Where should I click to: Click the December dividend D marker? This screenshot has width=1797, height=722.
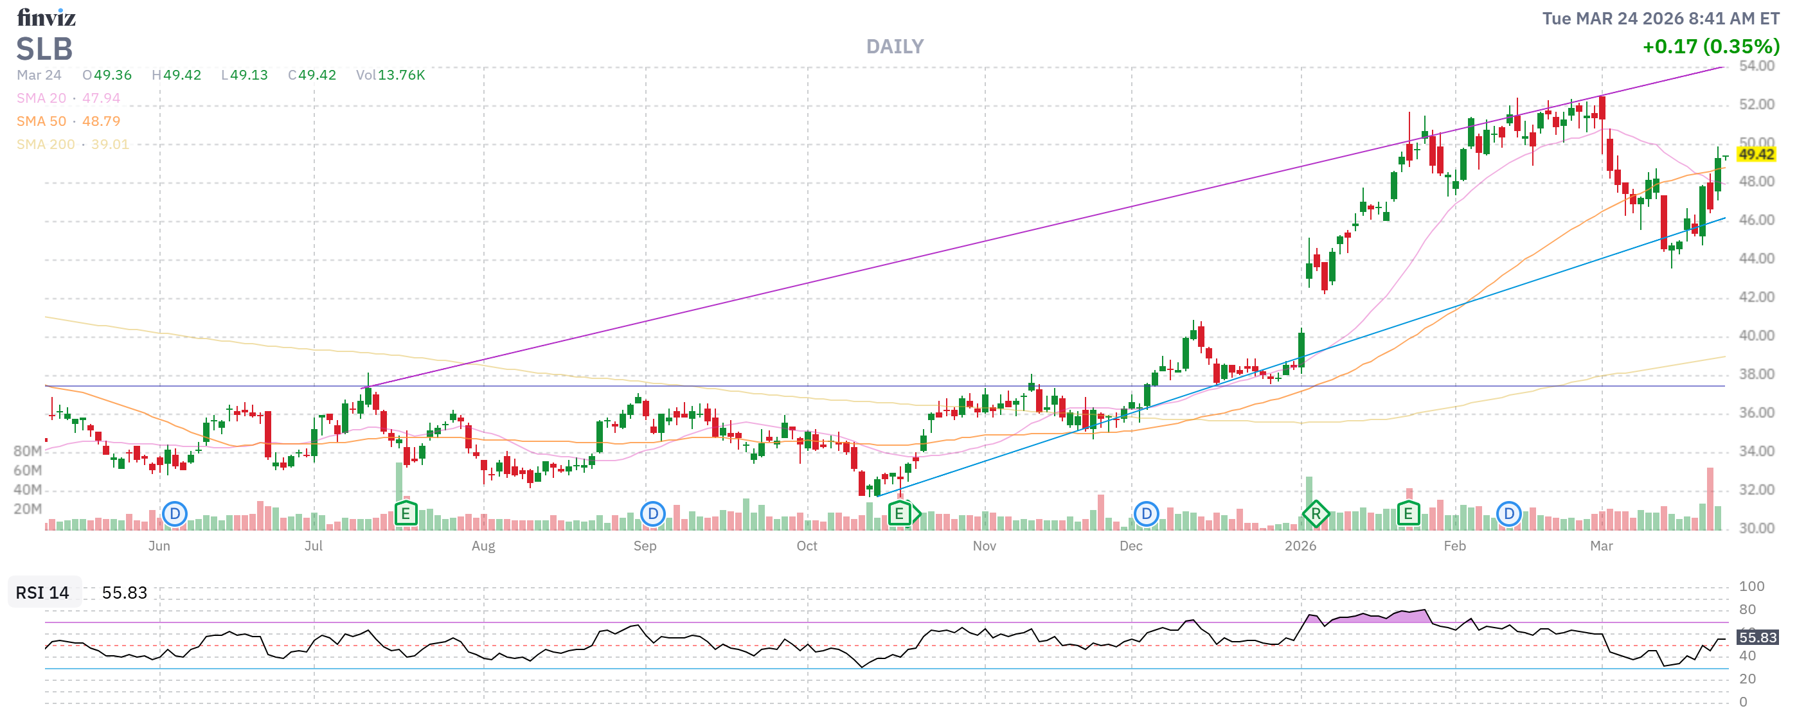[1146, 515]
